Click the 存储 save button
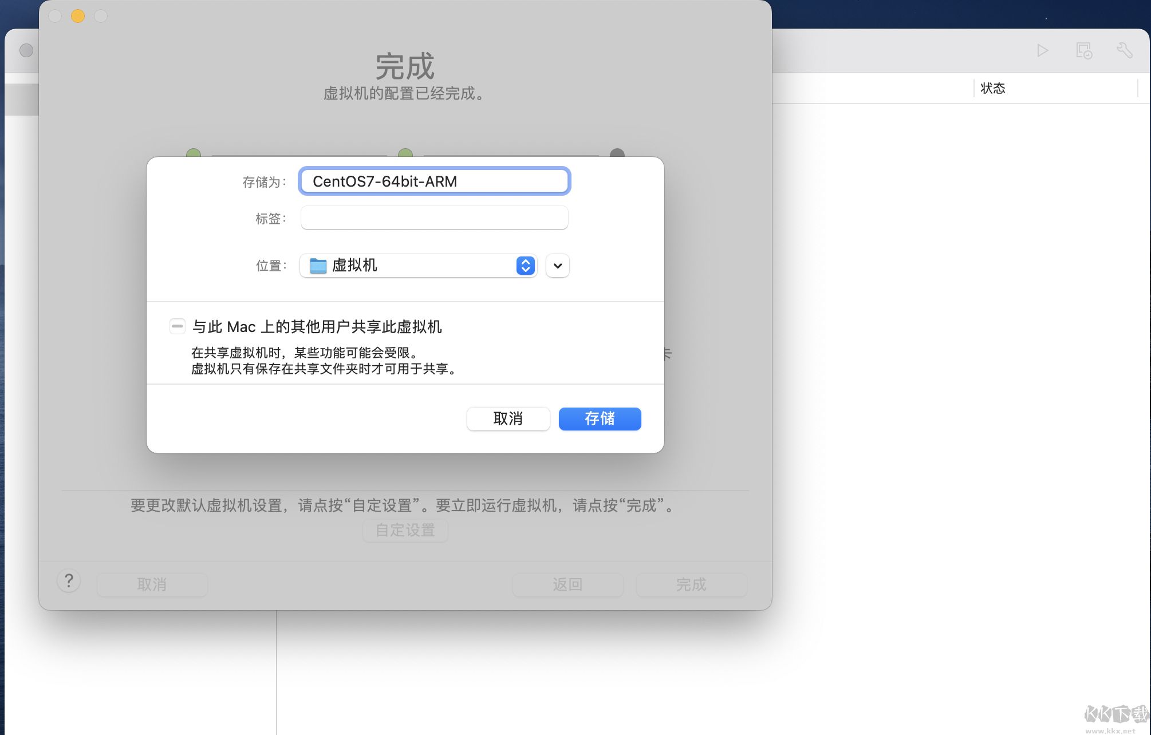Screen dimensions: 1151x735 pyautogui.click(x=600, y=418)
